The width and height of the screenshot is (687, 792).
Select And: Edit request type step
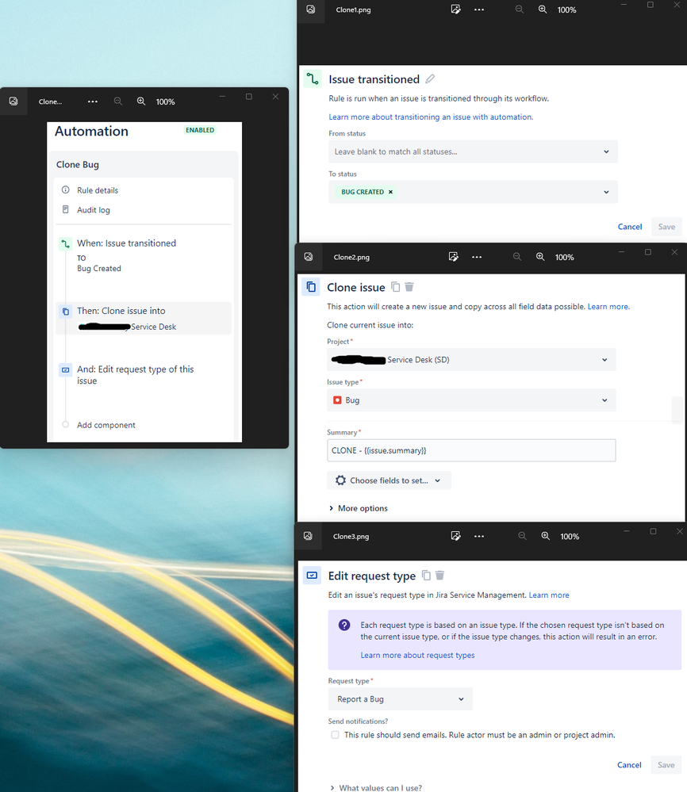click(144, 375)
